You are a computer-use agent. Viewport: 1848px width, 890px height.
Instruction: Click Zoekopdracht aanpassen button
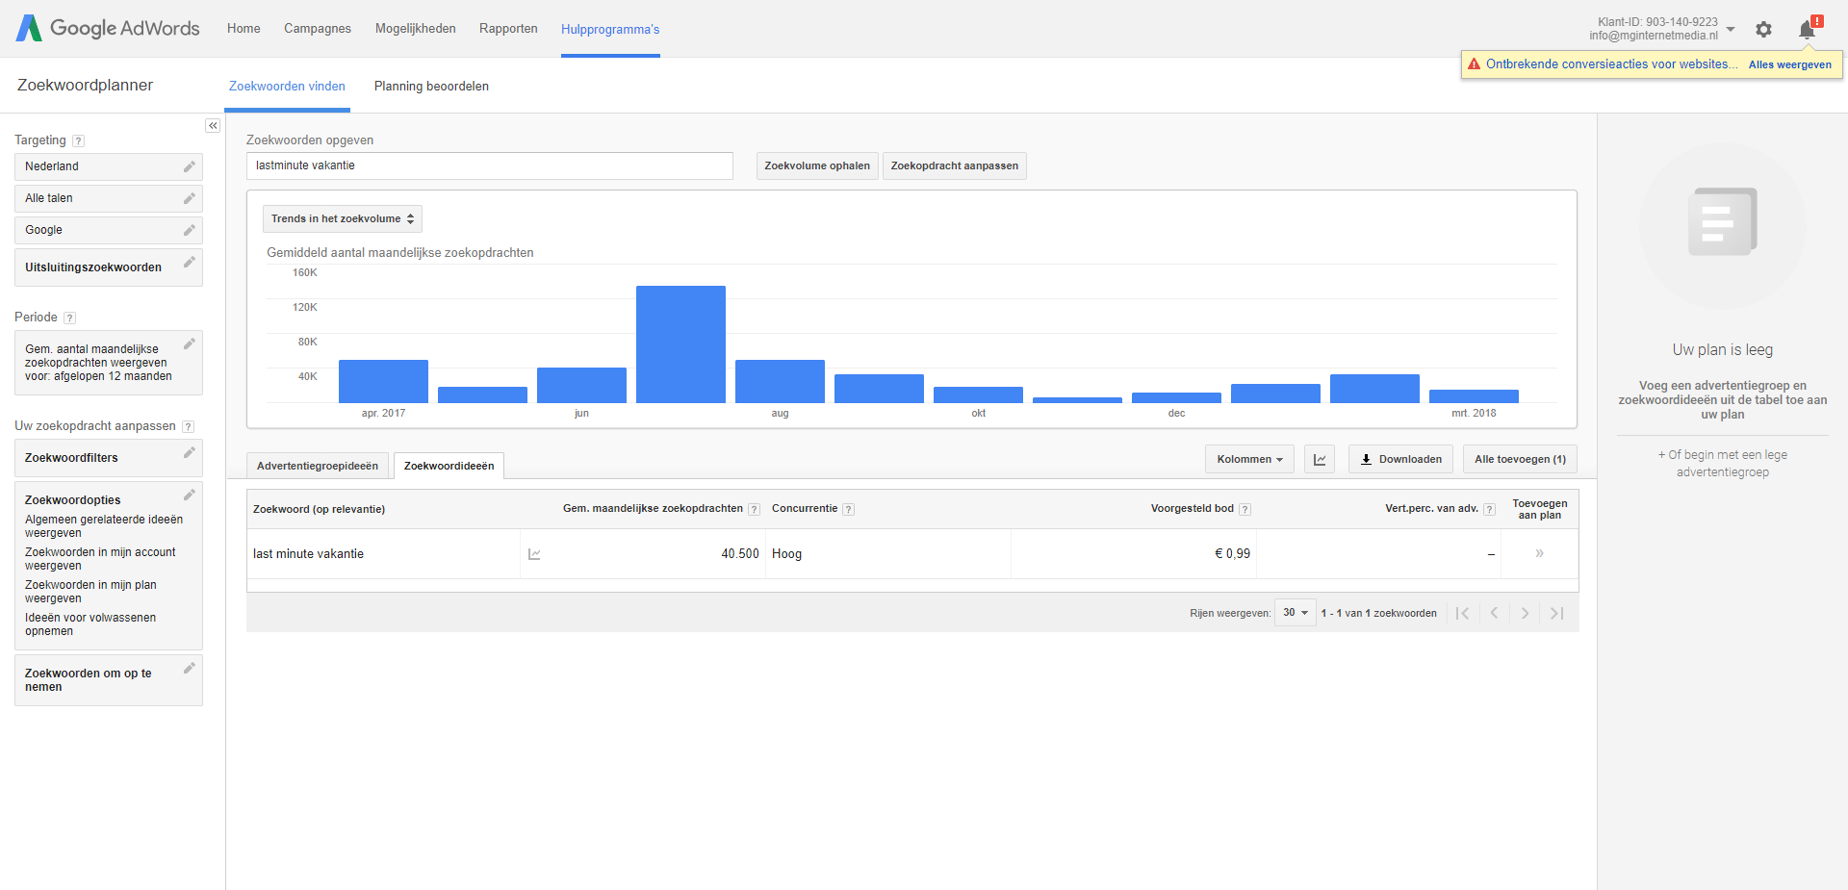click(x=955, y=166)
